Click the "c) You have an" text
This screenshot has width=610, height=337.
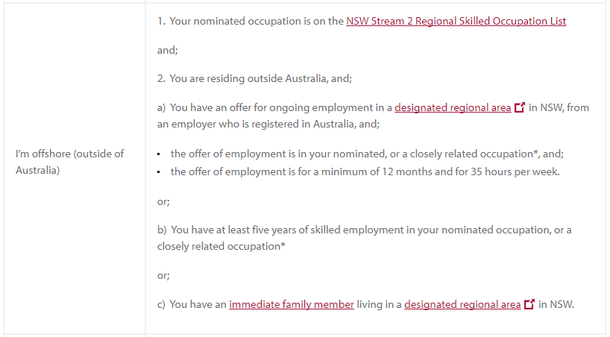click(x=192, y=304)
